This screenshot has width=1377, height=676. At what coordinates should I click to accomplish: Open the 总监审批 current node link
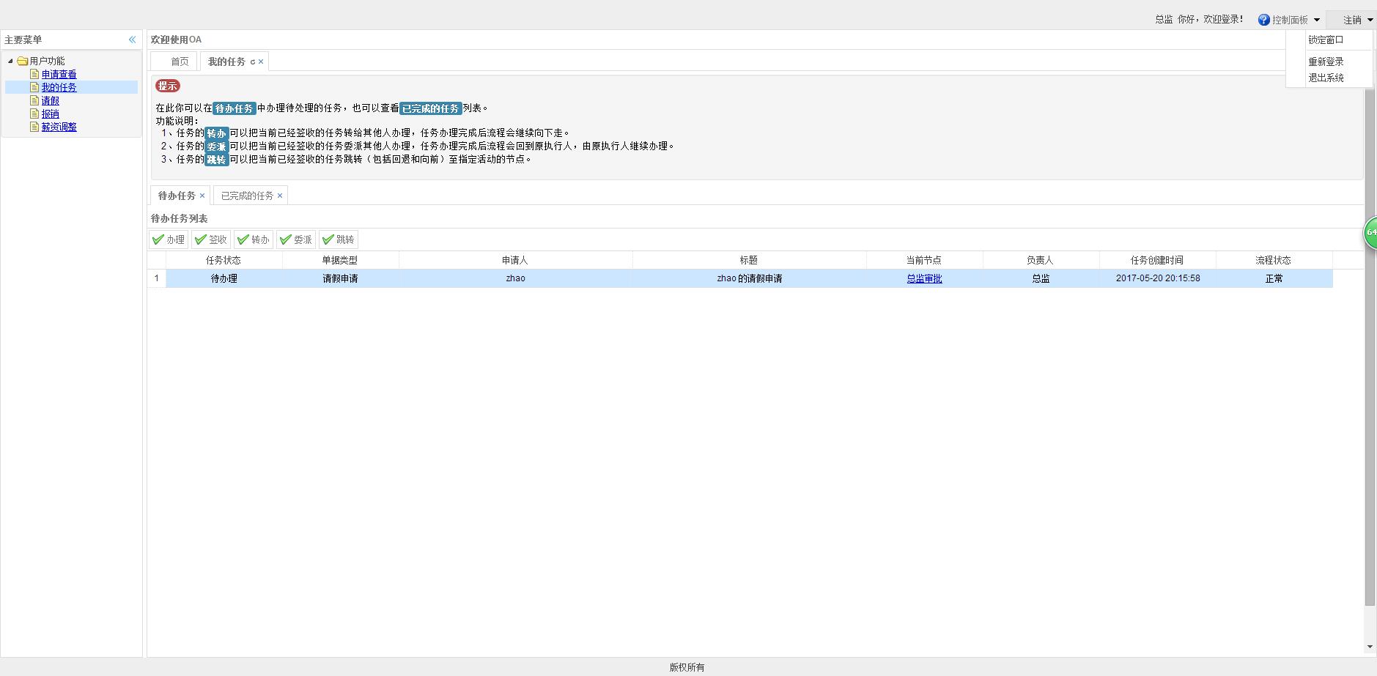click(x=924, y=278)
